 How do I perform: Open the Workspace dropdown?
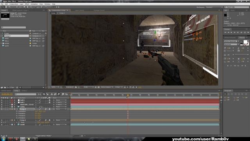pos(214,7)
